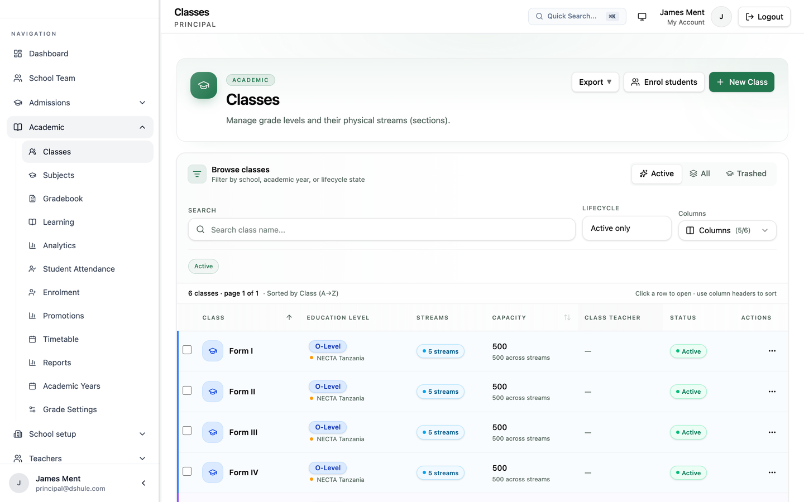Click the Quick Search field
The image size is (804, 502).
click(x=577, y=16)
